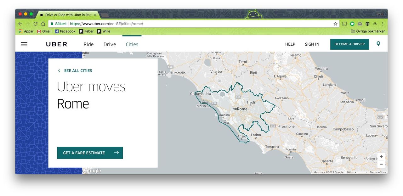
Task: Cast this tab using the Chromecast icon
Action: (344, 24)
